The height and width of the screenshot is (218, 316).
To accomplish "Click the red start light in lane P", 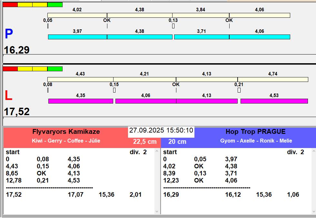I will 10,5.
